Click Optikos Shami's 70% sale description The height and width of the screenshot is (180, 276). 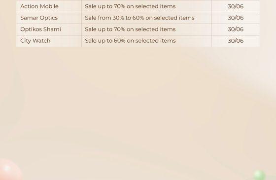[x=130, y=29]
